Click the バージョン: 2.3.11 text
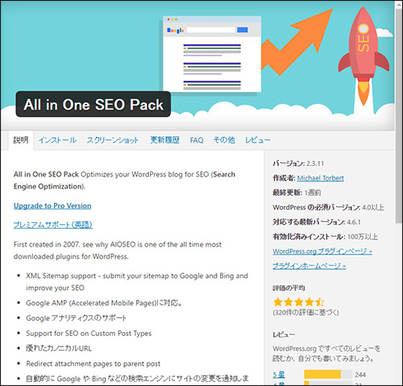The width and height of the screenshot is (403, 386). tap(298, 164)
